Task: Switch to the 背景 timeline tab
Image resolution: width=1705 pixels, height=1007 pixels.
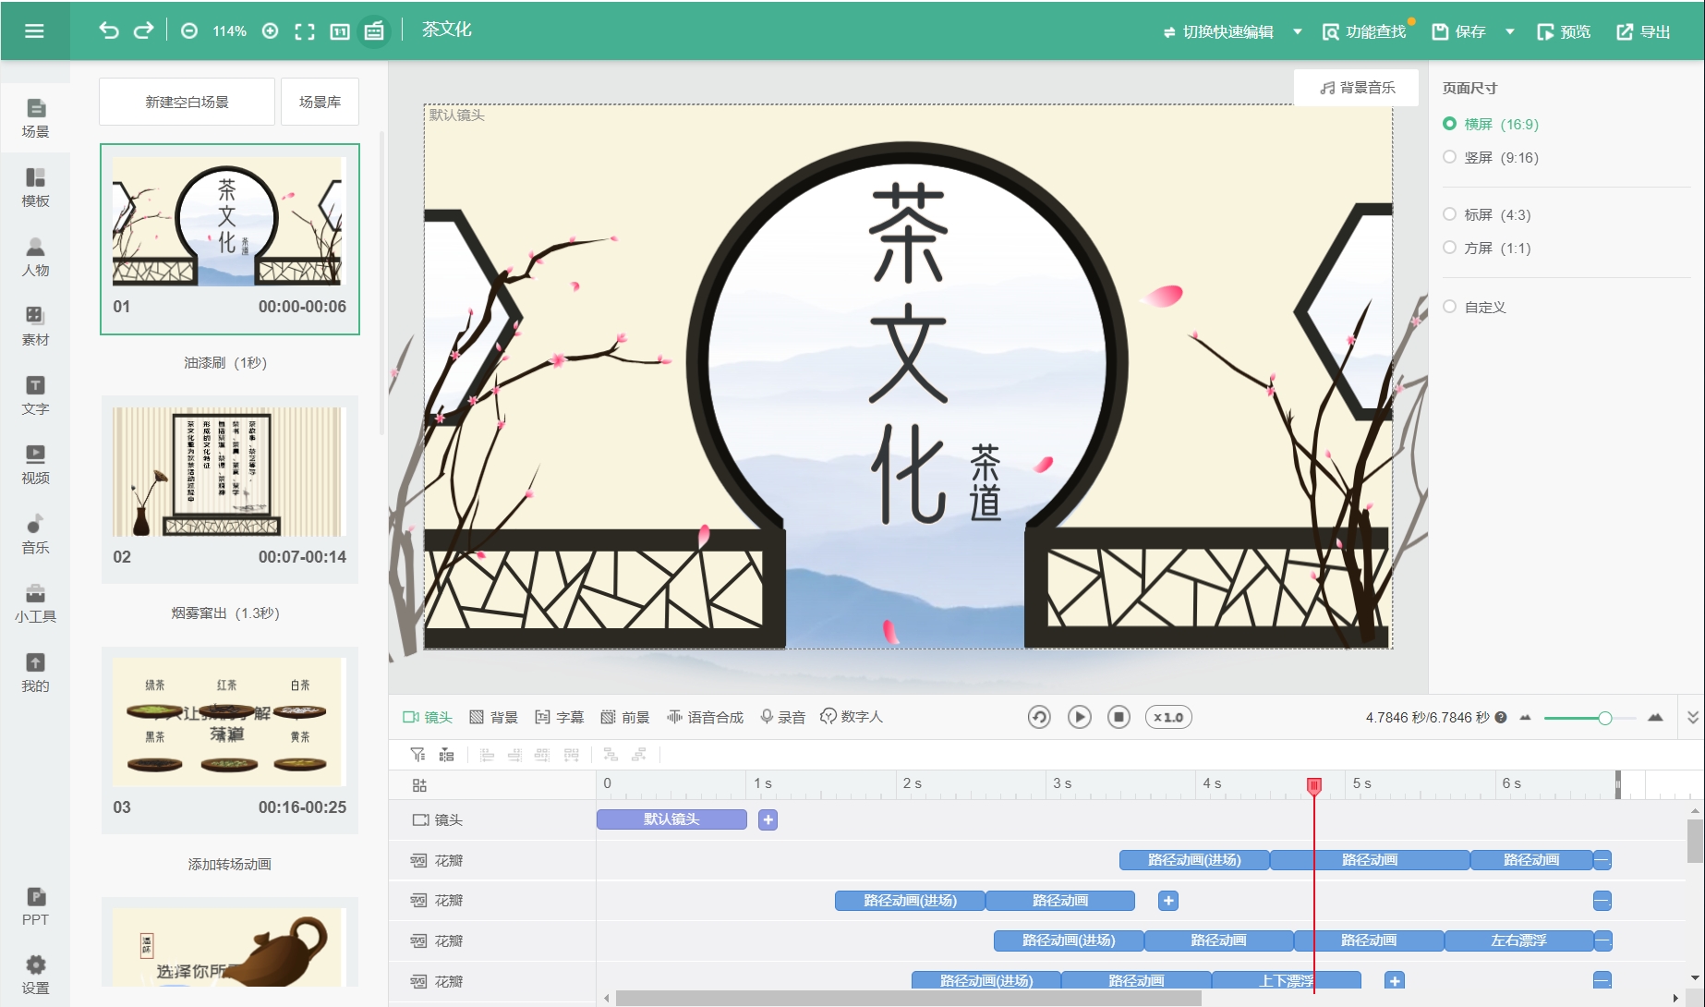Action: click(493, 717)
